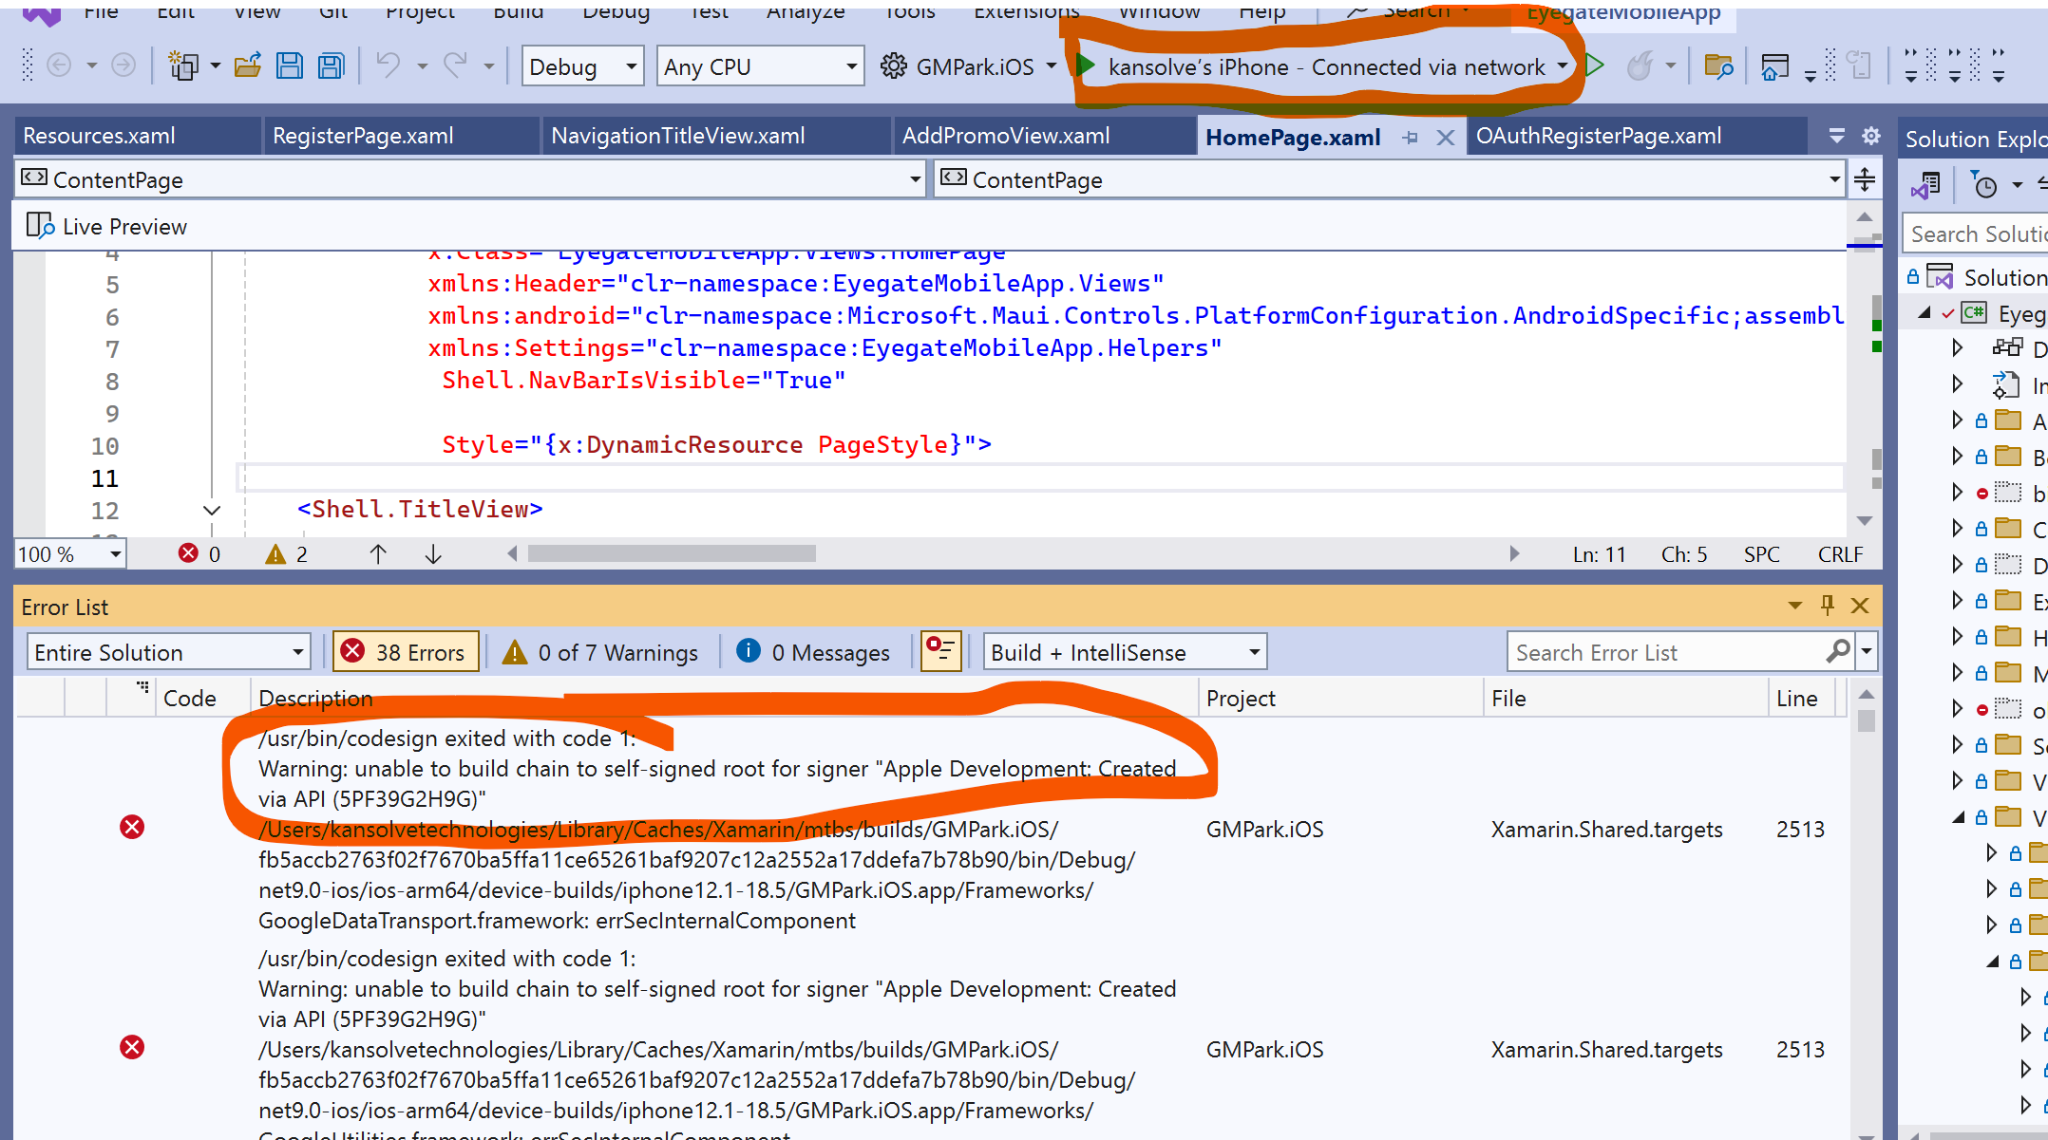Open the Build menu
The height and width of the screenshot is (1140, 2048).
coord(519,10)
